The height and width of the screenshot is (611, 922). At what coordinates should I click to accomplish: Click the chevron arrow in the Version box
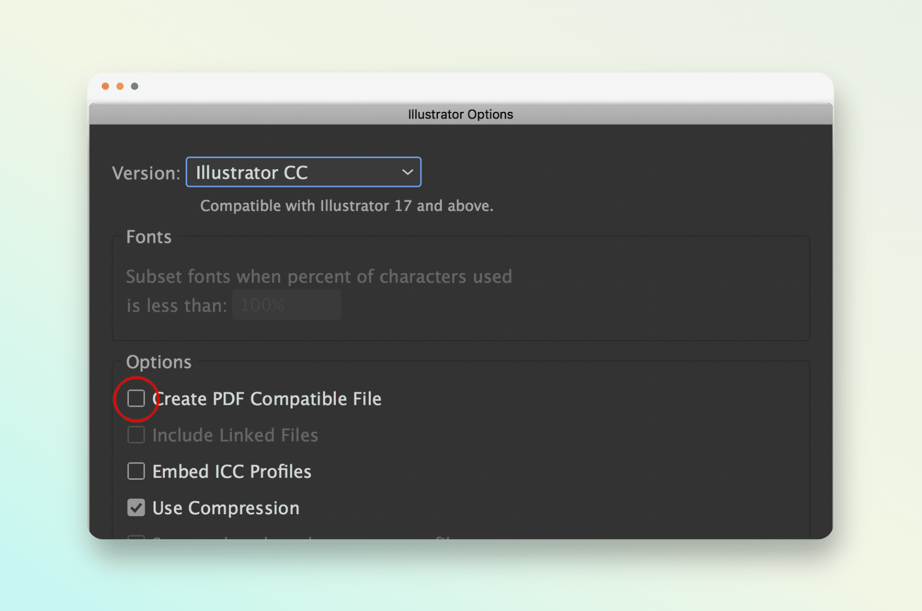click(407, 172)
